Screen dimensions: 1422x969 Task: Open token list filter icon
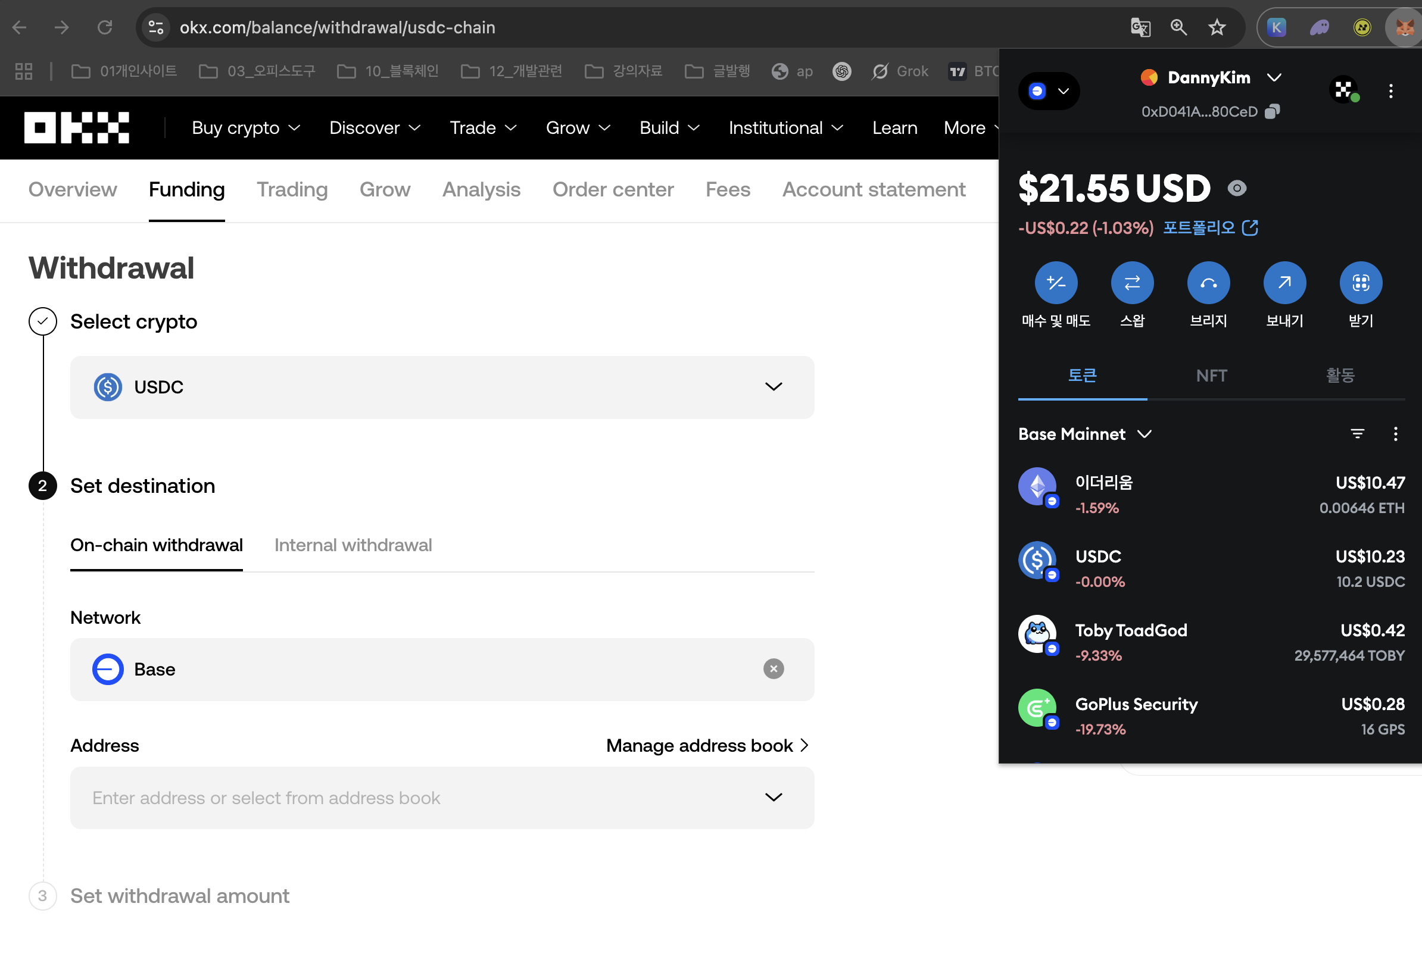[x=1356, y=434]
